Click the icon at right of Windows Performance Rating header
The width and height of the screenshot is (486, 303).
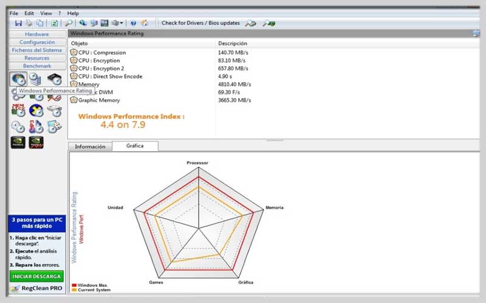(x=476, y=33)
